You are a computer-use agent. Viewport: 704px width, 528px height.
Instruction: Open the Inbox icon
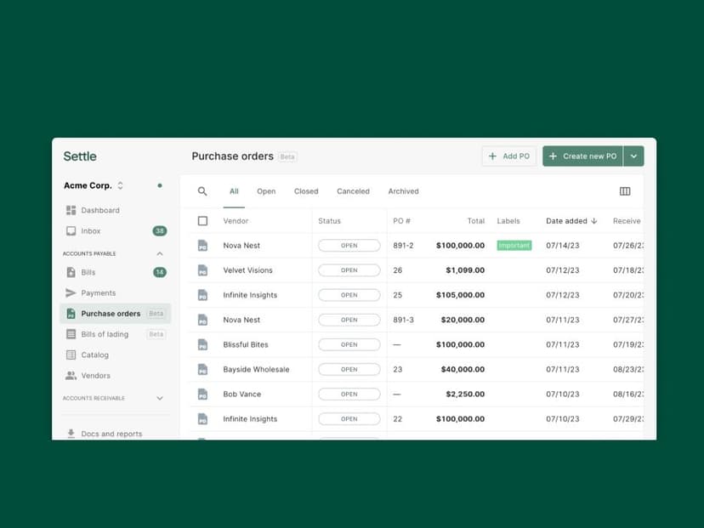coord(71,230)
